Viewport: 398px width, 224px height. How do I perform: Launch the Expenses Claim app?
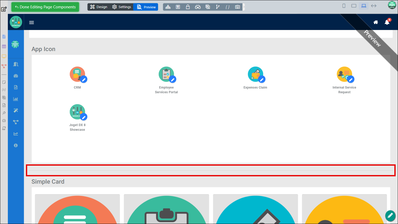pos(255,74)
